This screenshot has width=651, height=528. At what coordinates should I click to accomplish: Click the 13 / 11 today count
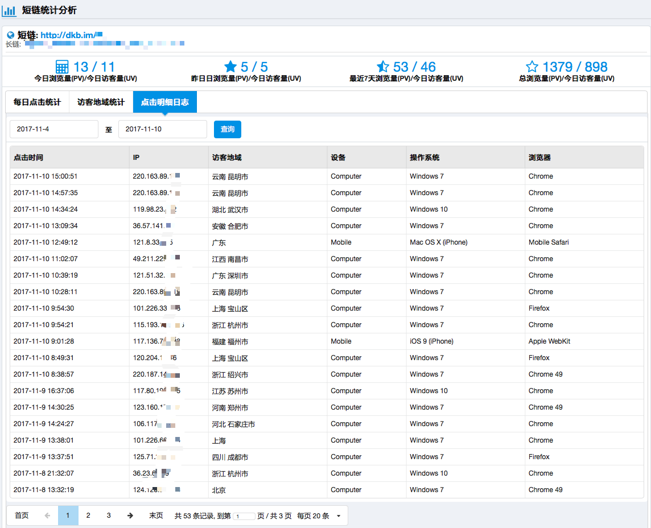(x=94, y=67)
